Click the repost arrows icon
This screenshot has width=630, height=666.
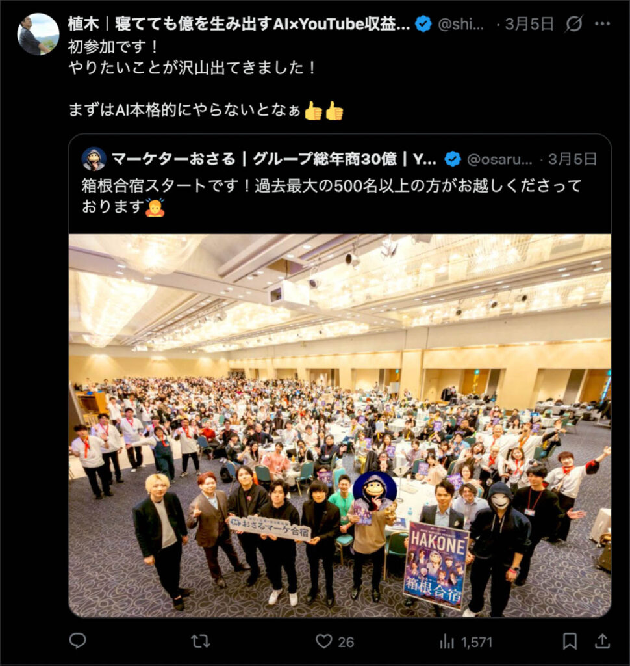[x=200, y=641]
